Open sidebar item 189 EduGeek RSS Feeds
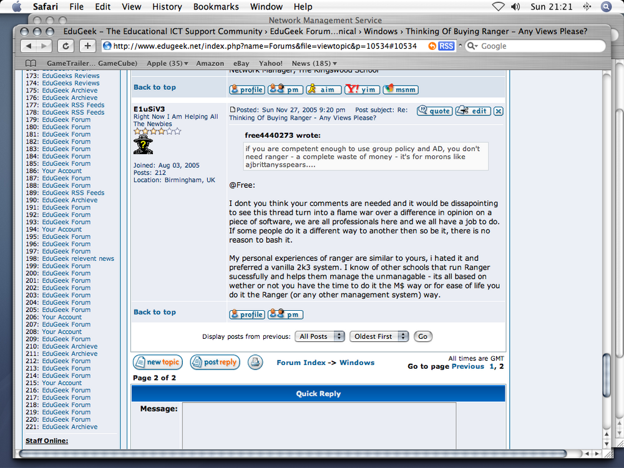624x468 pixels. pos(73,193)
